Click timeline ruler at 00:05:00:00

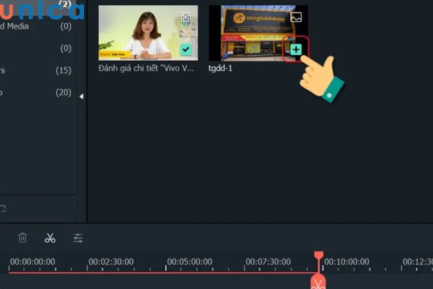click(x=189, y=262)
